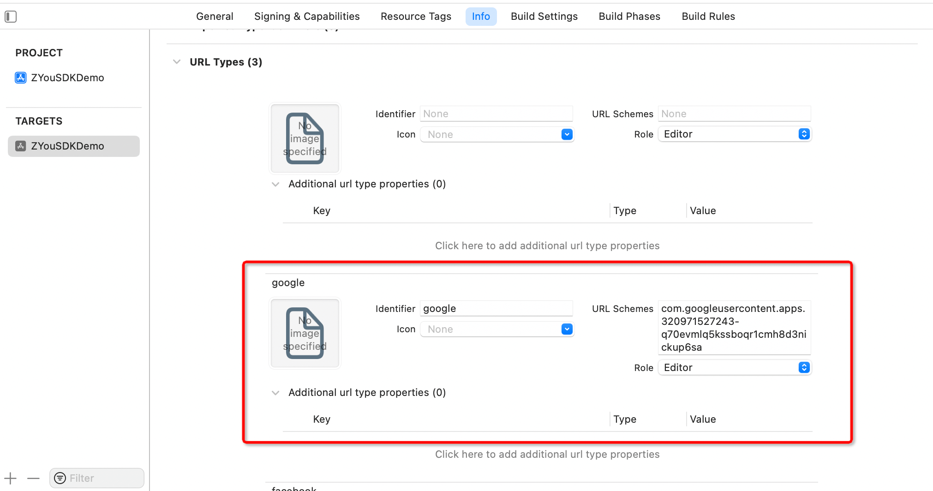Toggle the sidebar panel icon
This screenshot has height=491, width=933.
[x=11, y=17]
